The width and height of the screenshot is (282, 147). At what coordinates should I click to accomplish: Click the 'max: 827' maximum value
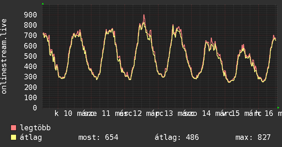tap(253, 137)
